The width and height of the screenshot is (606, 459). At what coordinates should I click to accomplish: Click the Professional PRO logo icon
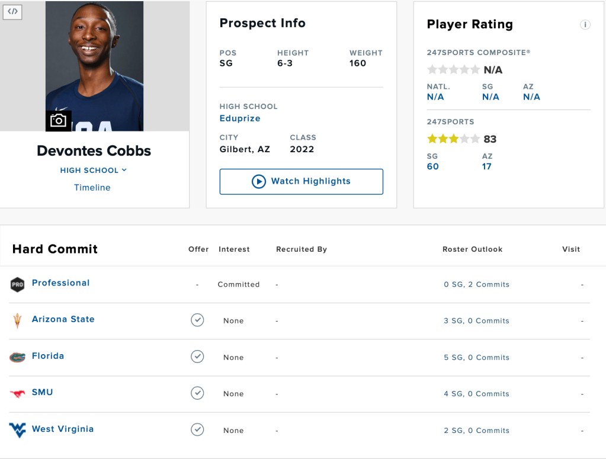click(18, 284)
